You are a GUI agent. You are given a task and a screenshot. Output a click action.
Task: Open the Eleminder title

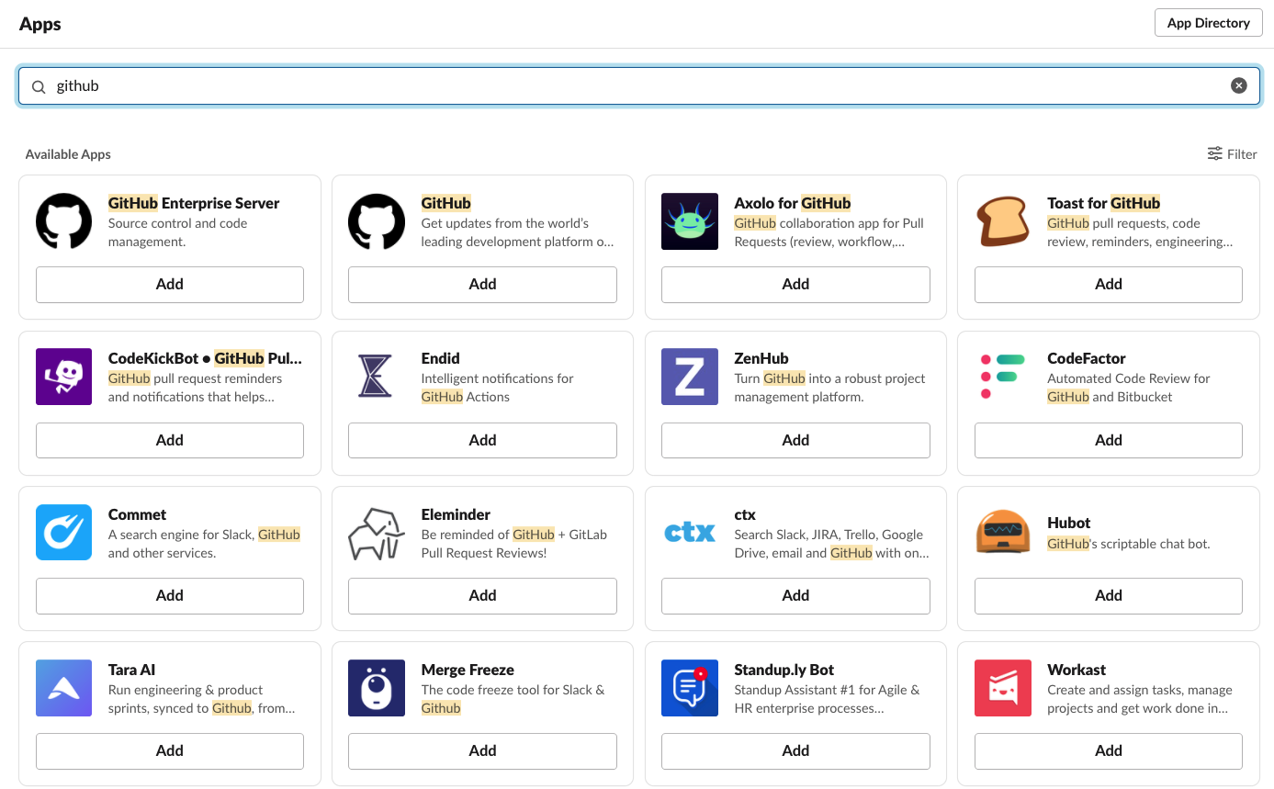coord(456,514)
